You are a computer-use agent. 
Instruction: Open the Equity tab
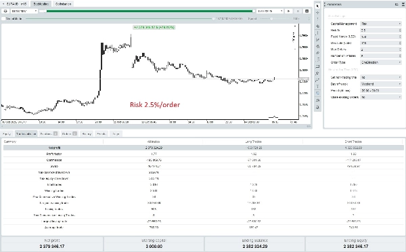coord(7,133)
